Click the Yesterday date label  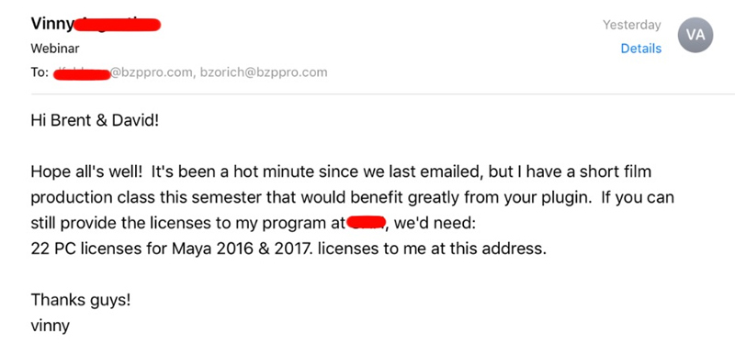tap(632, 25)
